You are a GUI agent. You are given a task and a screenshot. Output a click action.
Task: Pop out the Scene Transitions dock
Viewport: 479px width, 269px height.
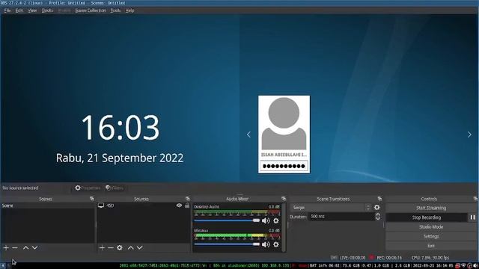[x=379, y=199]
